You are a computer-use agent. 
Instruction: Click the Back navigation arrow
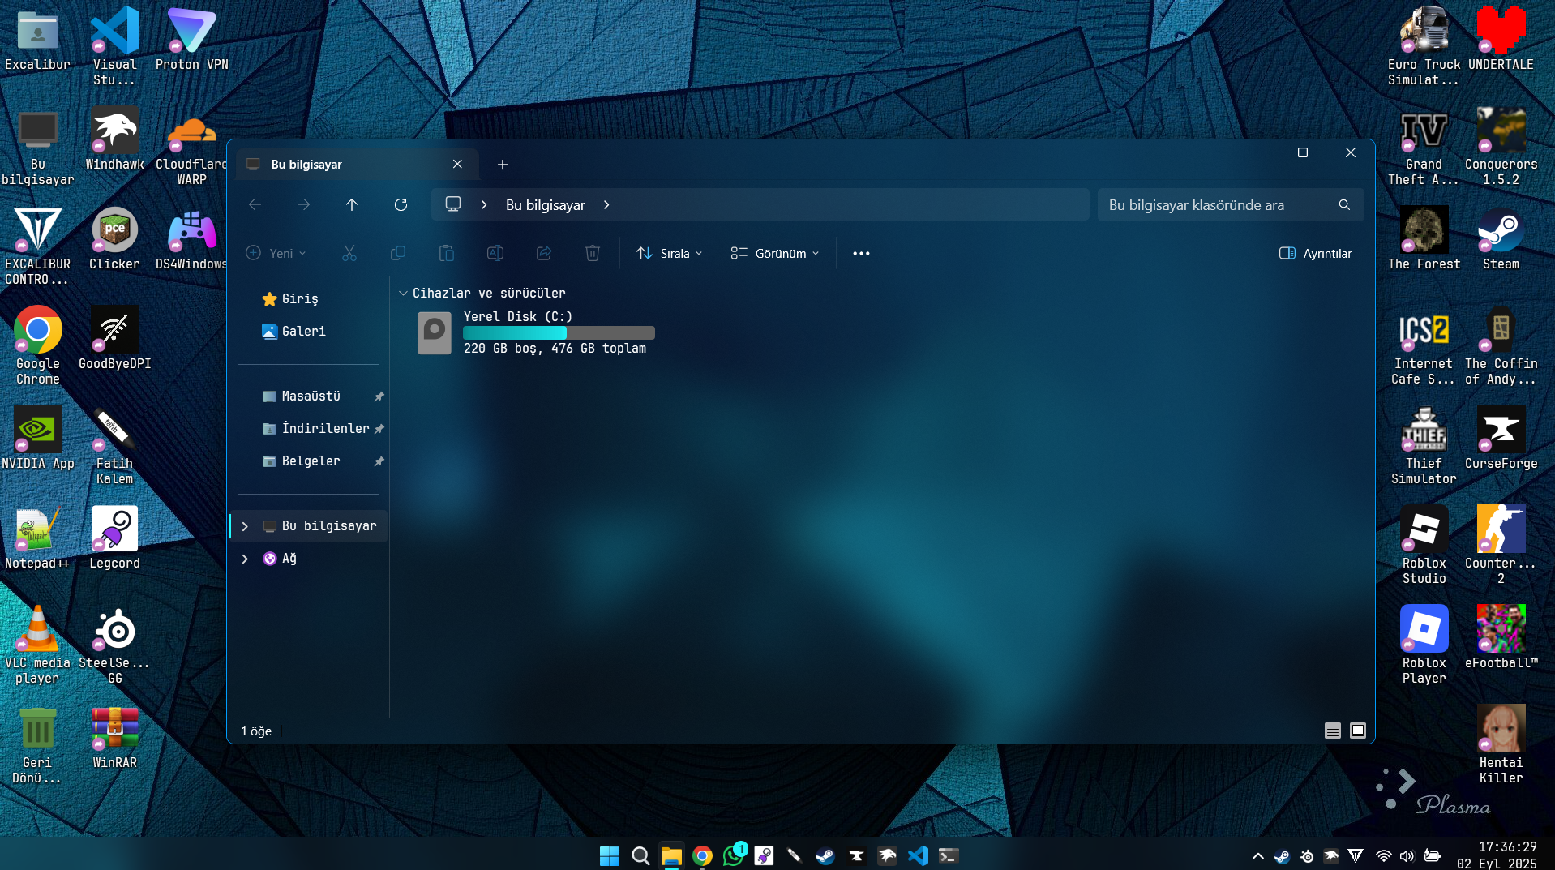[x=255, y=204]
